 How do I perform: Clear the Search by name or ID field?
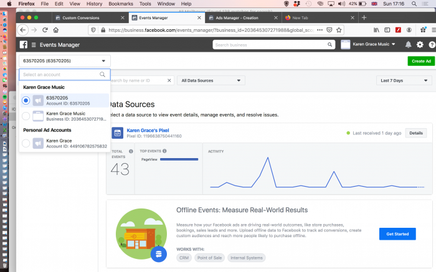pyautogui.click(x=169, y=80)
